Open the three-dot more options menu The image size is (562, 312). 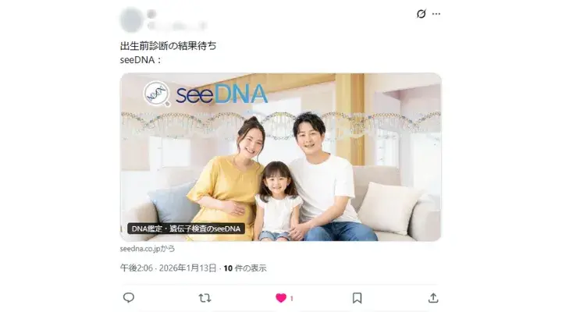point(436,14)
